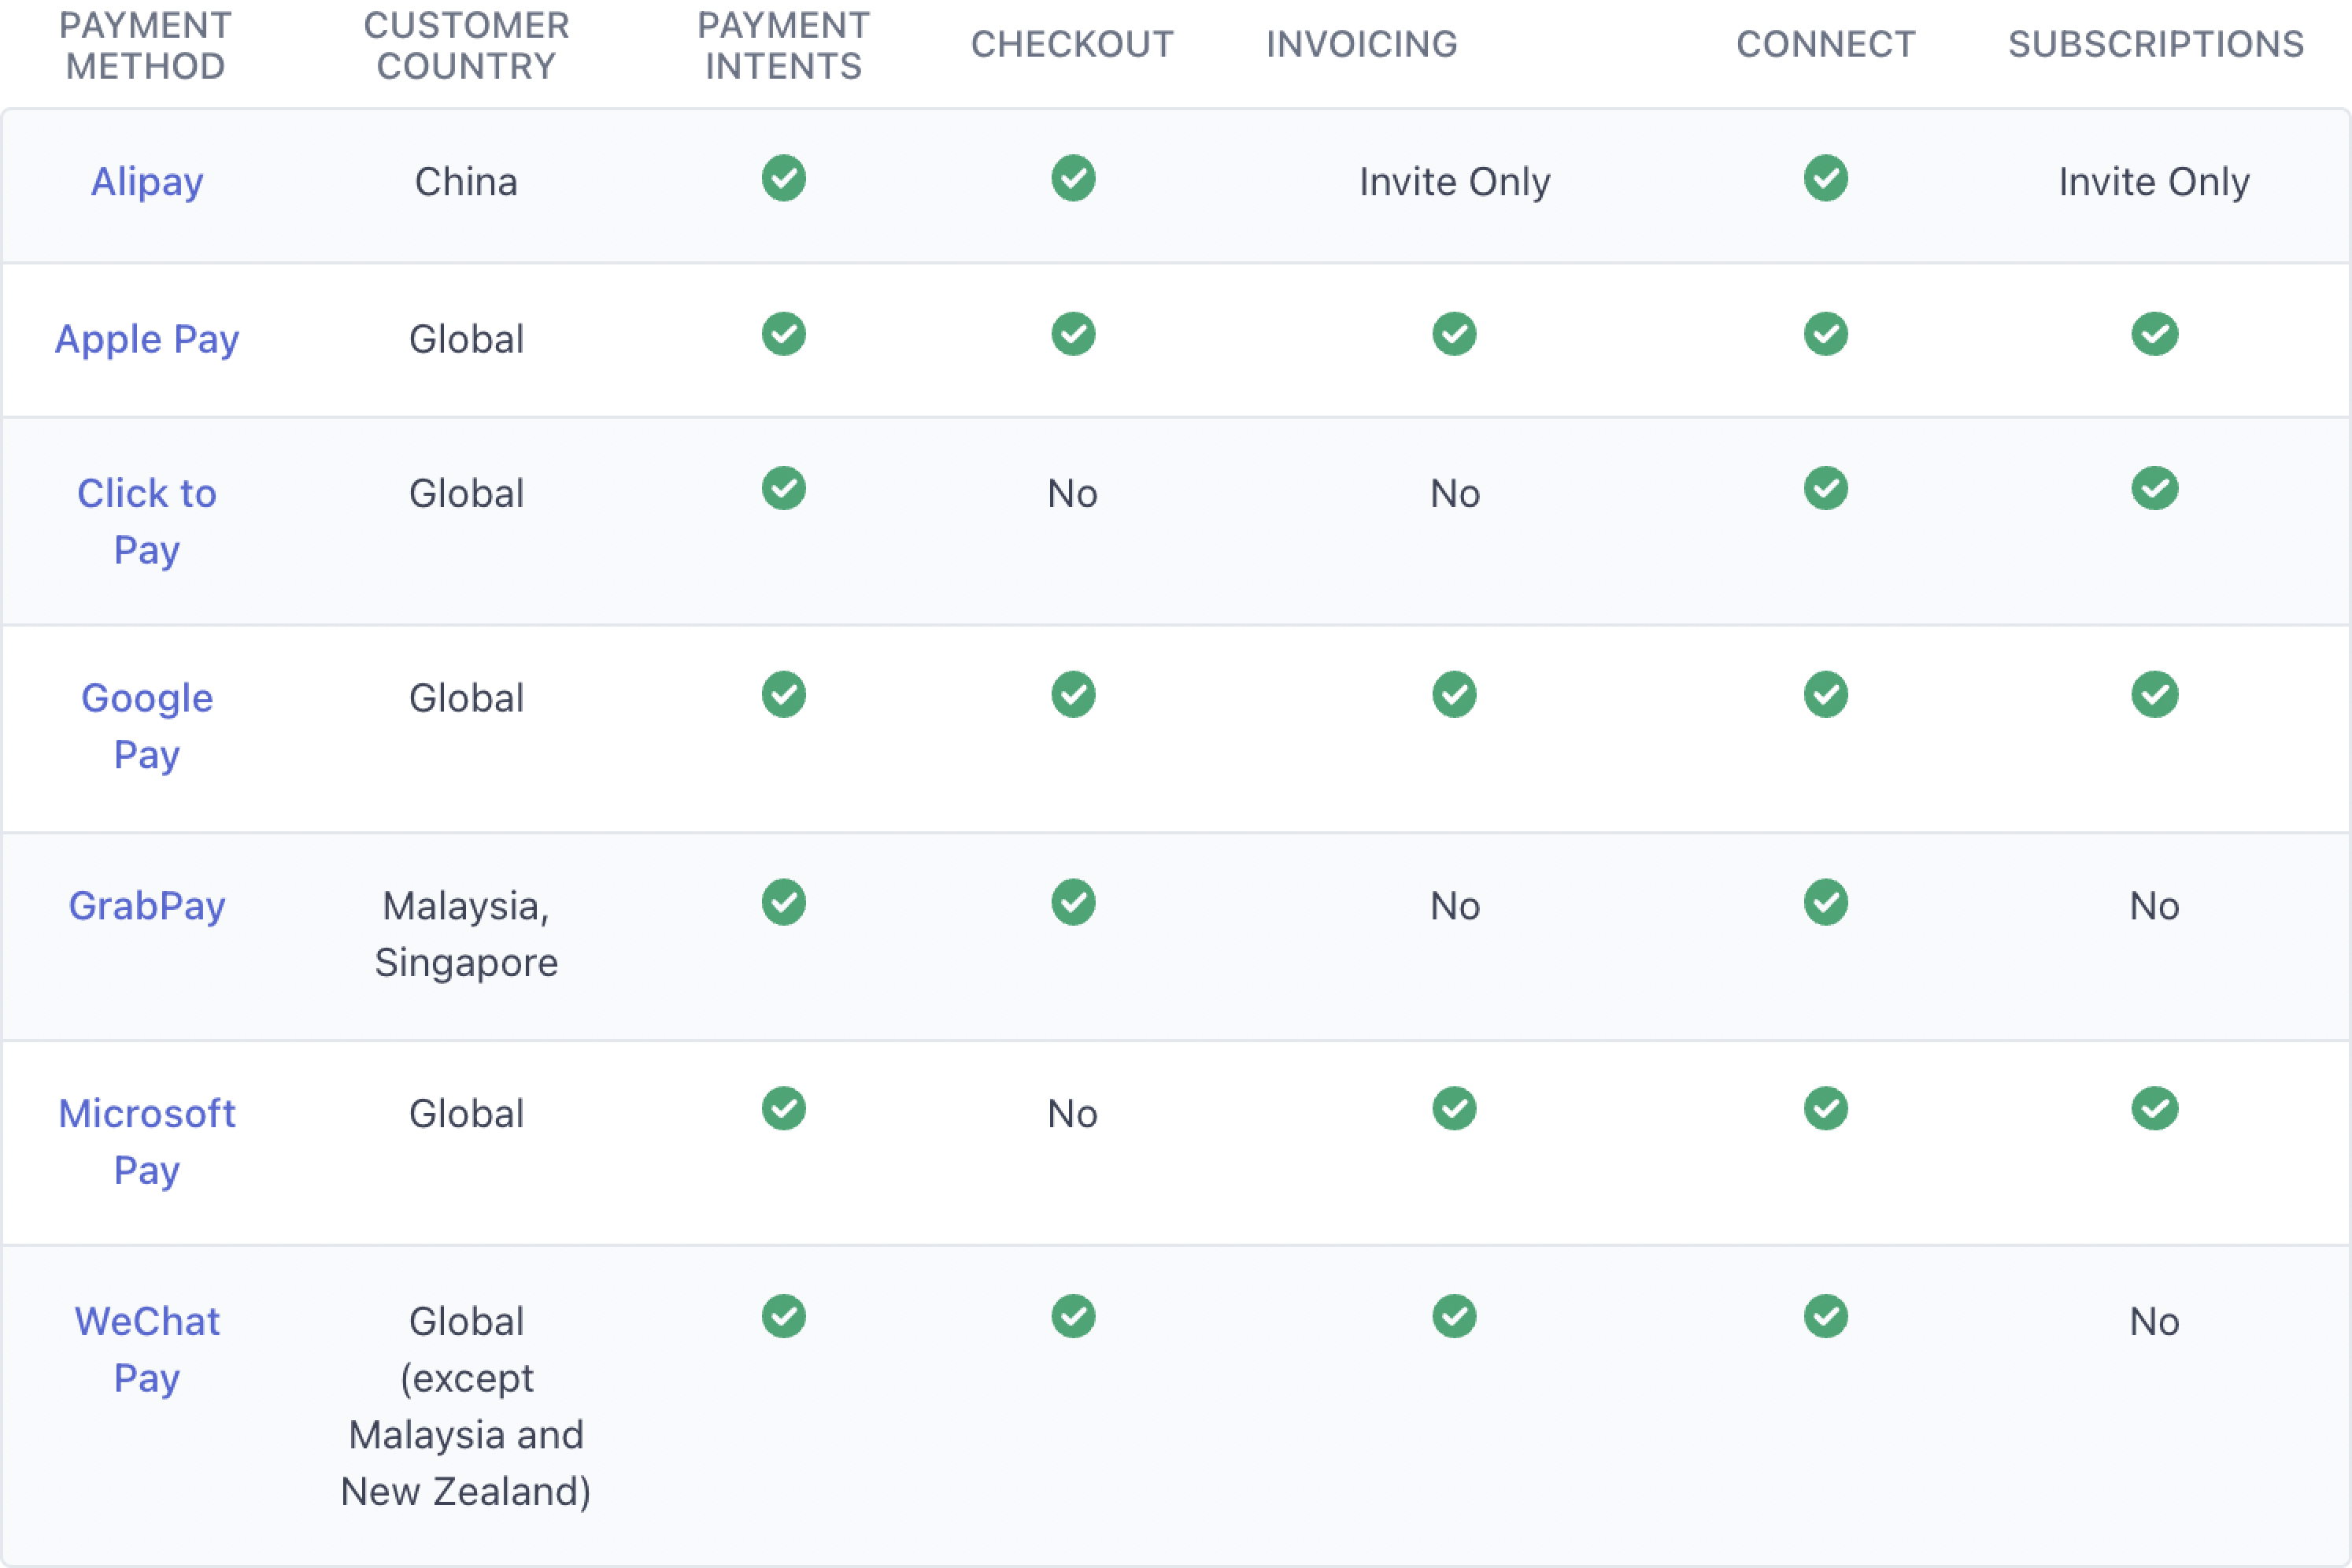
Task: Click WeChat Pay's Invoicing checkmark
Action: (1454, 1316)
